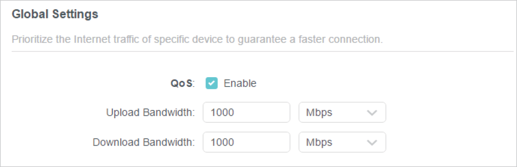The height and width of the screenshot is (167, 517).
Task: Click the chevron arrow on the download unit selector
Action: click(372, 142)
